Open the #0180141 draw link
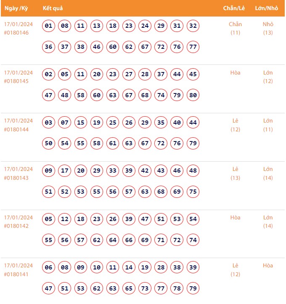286x304 pixels. click(16, 274)
